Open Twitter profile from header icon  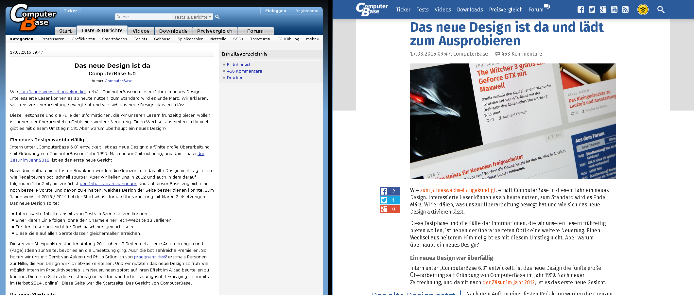coord(592,9)
